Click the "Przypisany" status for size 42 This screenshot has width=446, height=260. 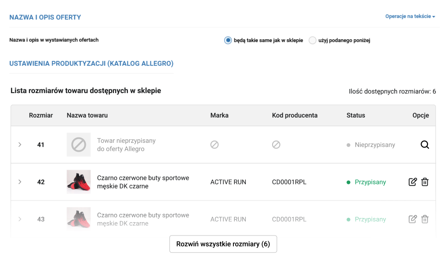coord(370,182)
